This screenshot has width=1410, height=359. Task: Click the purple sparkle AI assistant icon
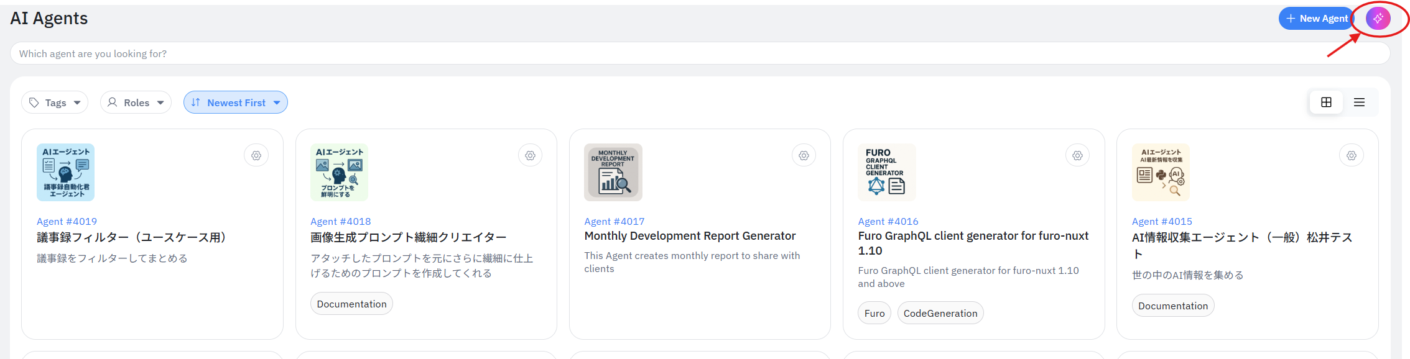pos(1378,19)
